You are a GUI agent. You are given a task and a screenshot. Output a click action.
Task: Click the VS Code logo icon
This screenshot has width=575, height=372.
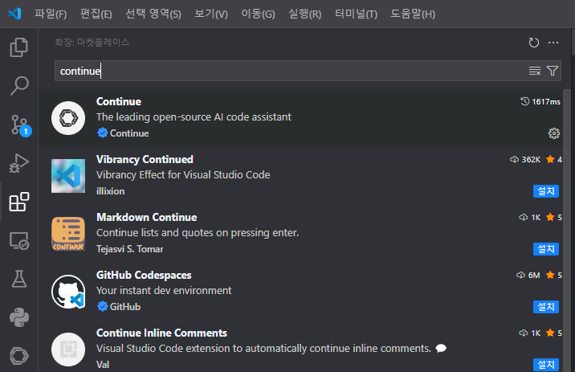pos(14,14)
